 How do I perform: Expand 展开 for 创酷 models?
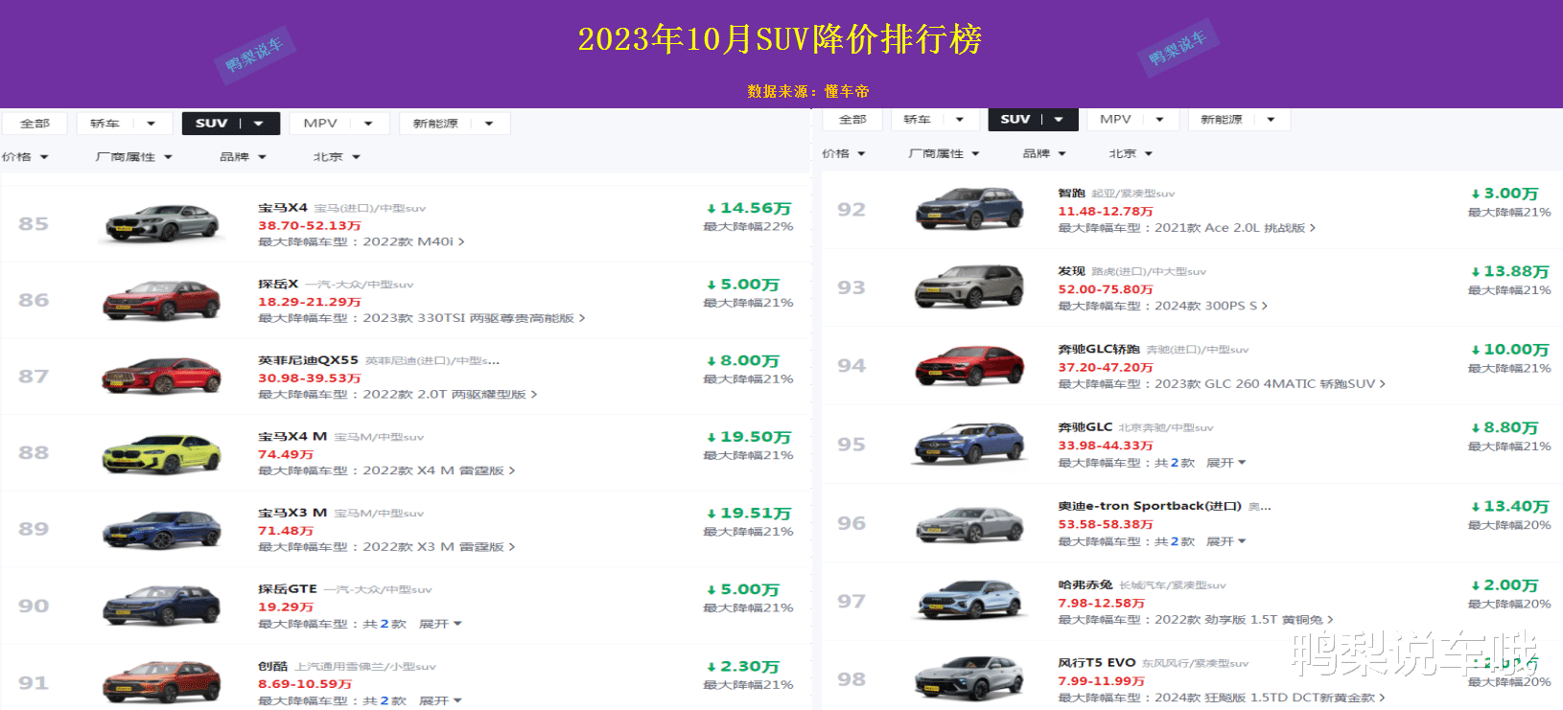coord(440,700)
